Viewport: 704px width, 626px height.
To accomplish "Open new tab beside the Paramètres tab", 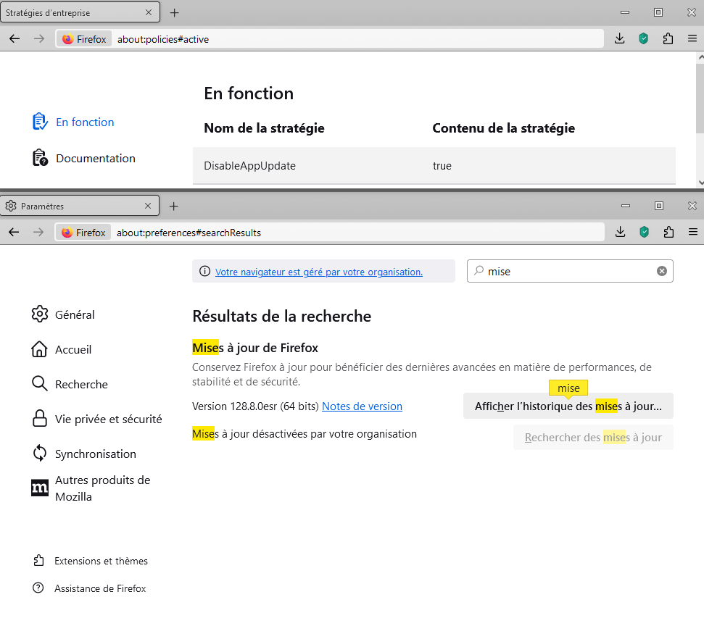I will coord(174,206).
